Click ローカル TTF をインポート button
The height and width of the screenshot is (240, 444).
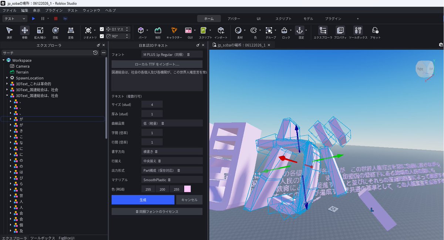(x=157, y=64)
